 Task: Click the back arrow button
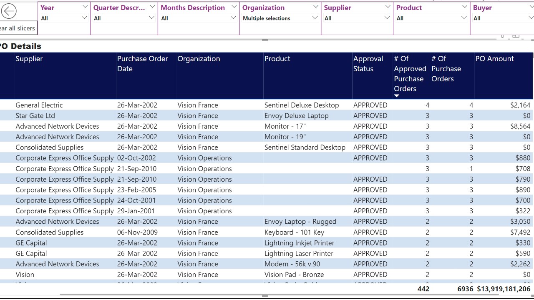[x=8, y=11]
